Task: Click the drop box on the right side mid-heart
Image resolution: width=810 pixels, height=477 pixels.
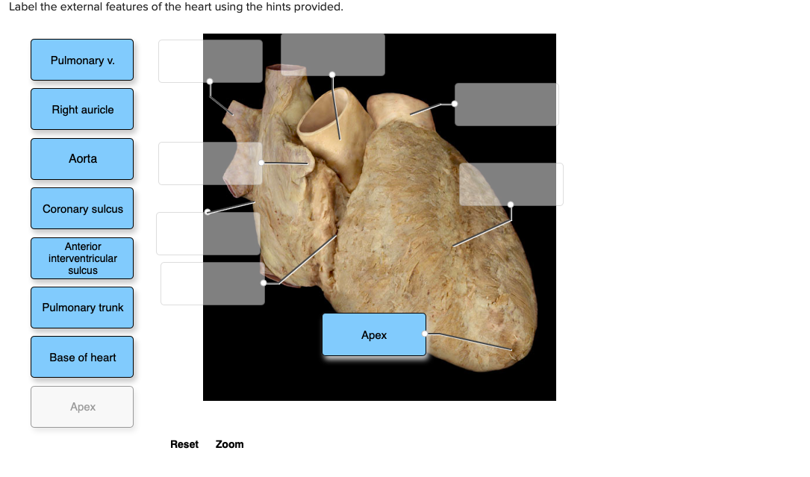Action: coord(512,184)
